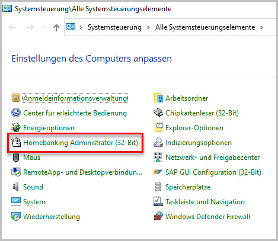Click the Center für erleichterte Bedienung link
The height and width of the screenshot is (241, 278).
75,113
